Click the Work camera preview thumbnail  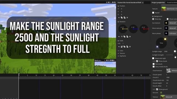[105, 67]
